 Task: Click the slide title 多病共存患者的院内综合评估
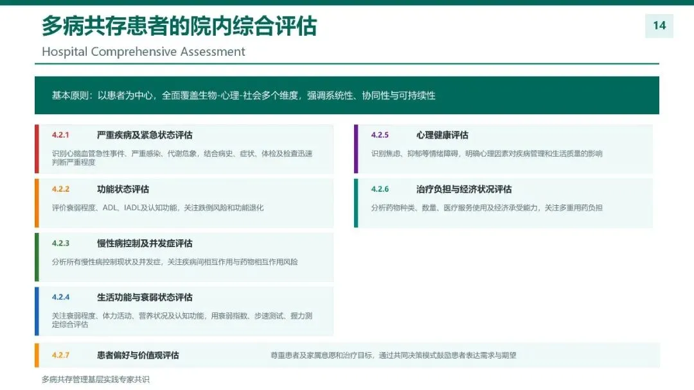click(x=179, y=26)
